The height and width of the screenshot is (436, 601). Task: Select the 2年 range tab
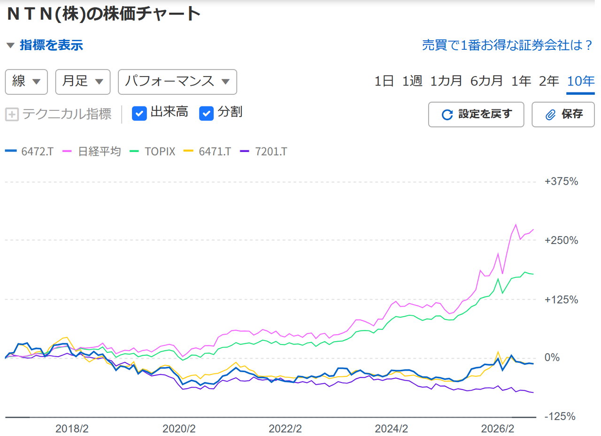[549, 81]
